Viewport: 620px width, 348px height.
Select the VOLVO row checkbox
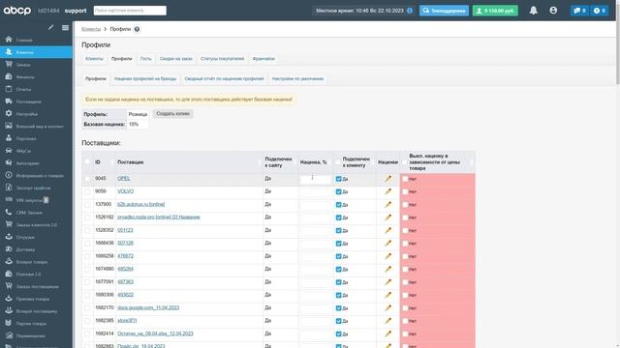click(87, 191)
